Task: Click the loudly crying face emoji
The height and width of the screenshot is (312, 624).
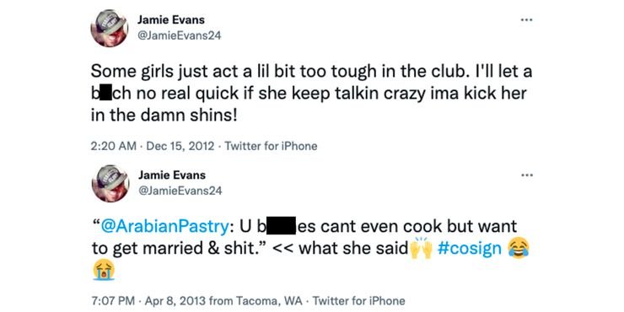Action: pyautogui.click(x=104, y=271)
